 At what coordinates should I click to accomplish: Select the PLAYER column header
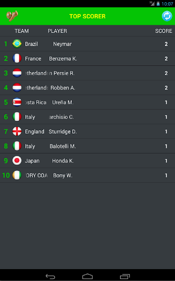57,31
